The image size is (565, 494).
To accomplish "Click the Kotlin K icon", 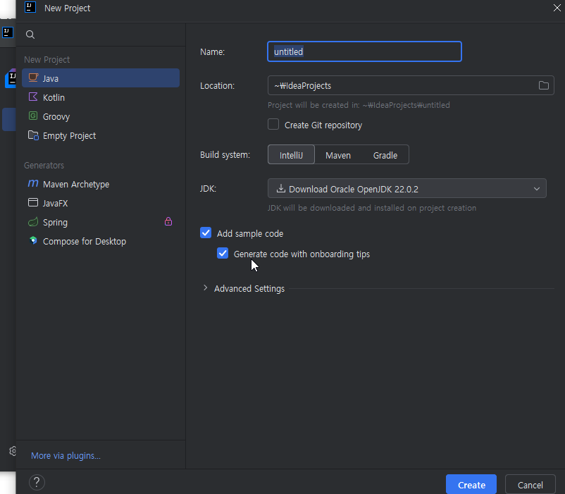I will pos(33,97).
